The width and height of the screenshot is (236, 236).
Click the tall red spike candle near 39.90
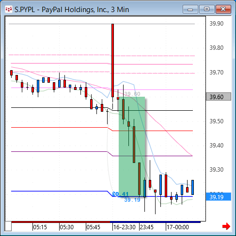point(112,60)
